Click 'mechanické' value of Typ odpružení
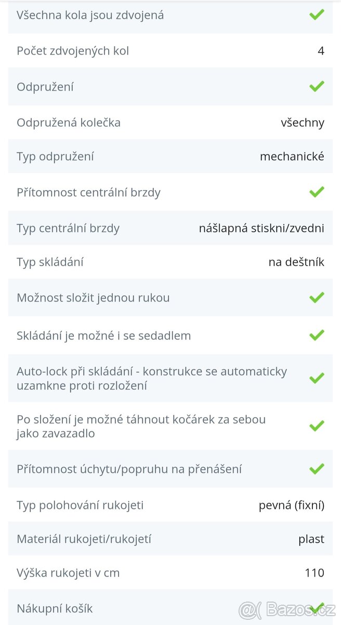Viewport: 341px width, 625px height. tap(292, 156)
